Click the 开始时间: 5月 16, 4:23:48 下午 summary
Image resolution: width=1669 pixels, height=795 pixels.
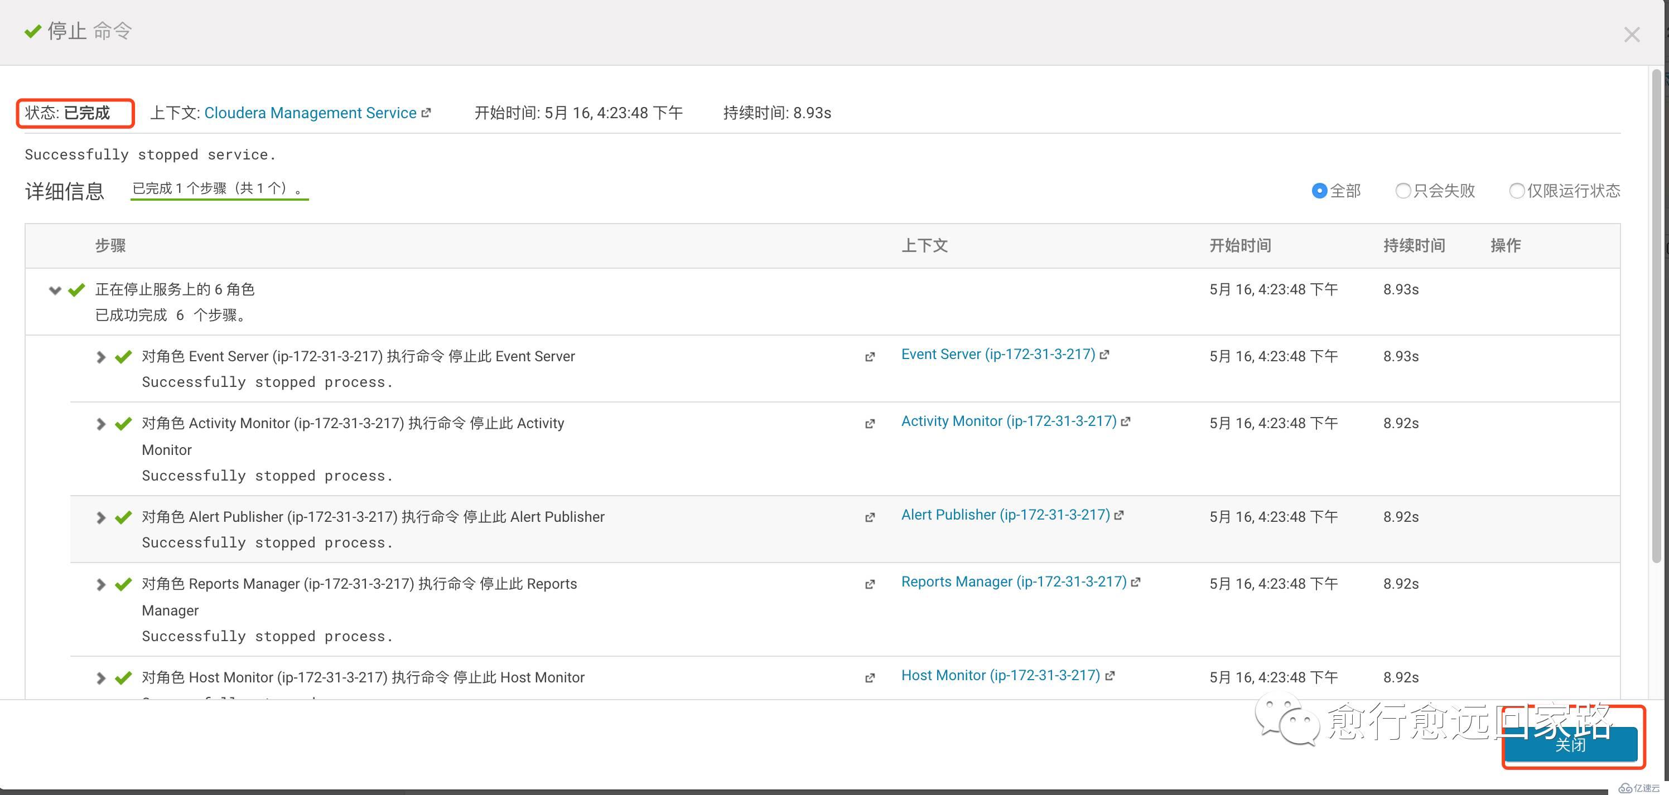(x=578, y=113)
